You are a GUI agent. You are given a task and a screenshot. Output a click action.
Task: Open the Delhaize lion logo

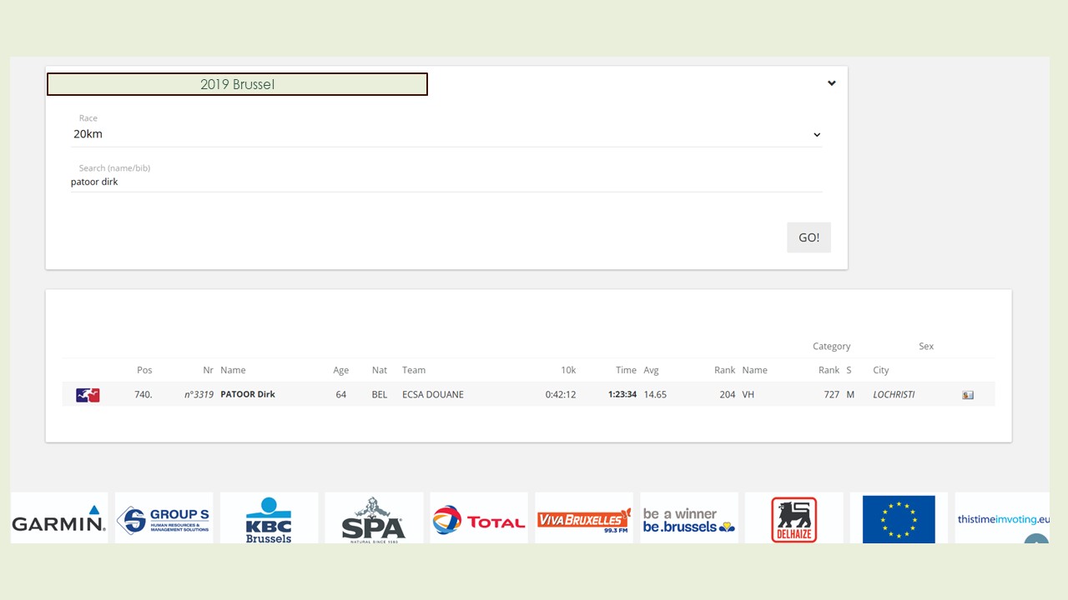coord(794,518)
